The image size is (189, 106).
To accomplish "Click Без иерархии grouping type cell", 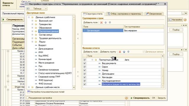I will coord(144,31).
